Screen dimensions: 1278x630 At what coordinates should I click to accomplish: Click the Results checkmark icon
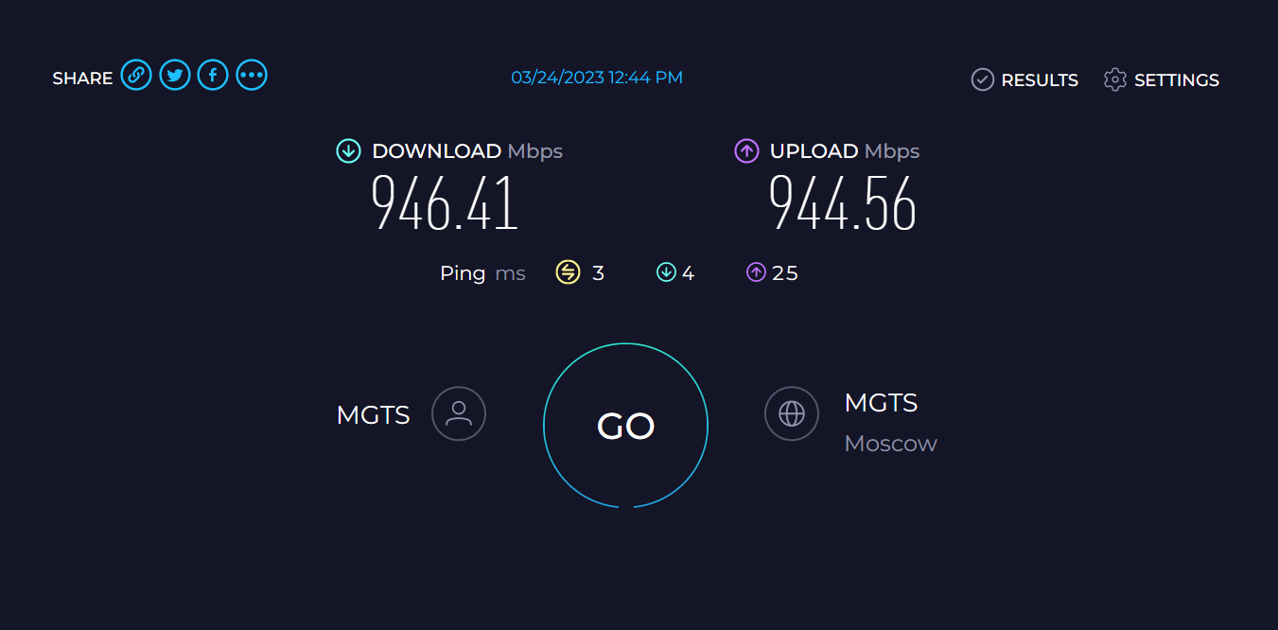[983, 79]
